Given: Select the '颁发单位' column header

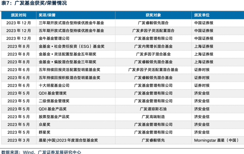Looking at the screenshot, I should tap(202, 15).
